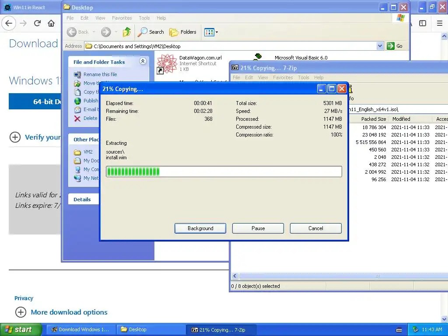Click Rename this file task
The height and width of the screenshot is (336, 448).
tap(100, 74)
